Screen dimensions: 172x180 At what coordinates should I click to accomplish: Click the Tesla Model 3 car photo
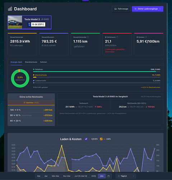click(15, 22)
